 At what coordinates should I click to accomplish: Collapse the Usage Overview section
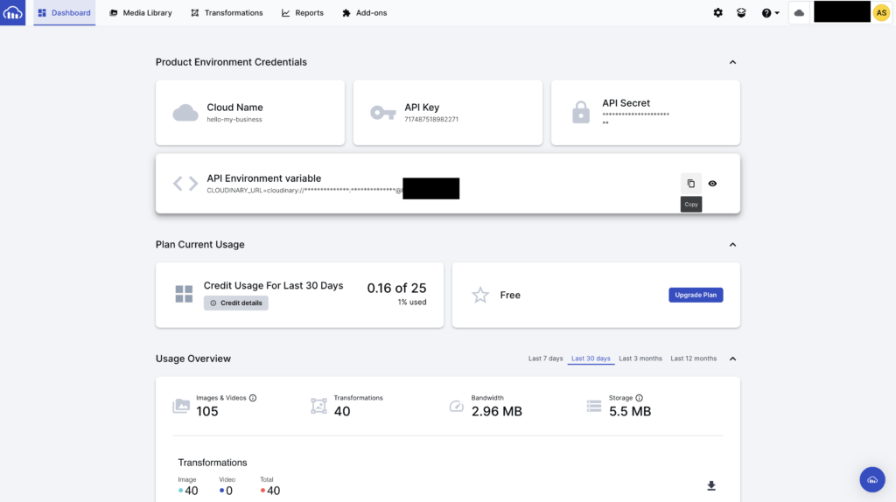(x=732, y=359)
